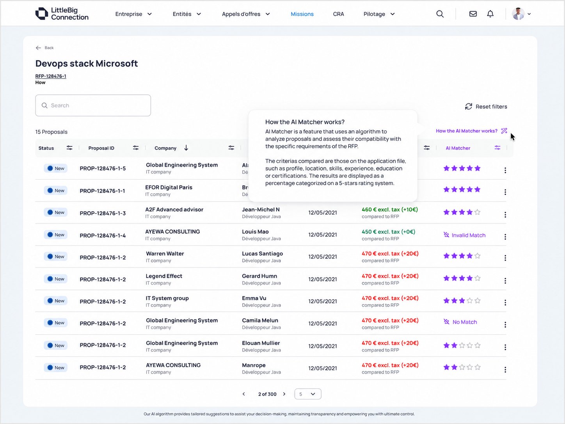Open the rows-per-page dropdown showing 5

point(308,394)
